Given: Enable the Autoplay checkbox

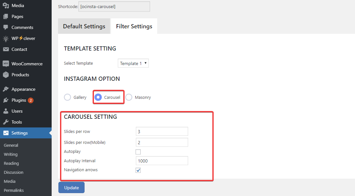Looking at the screenshot, I should pos(138,152).
